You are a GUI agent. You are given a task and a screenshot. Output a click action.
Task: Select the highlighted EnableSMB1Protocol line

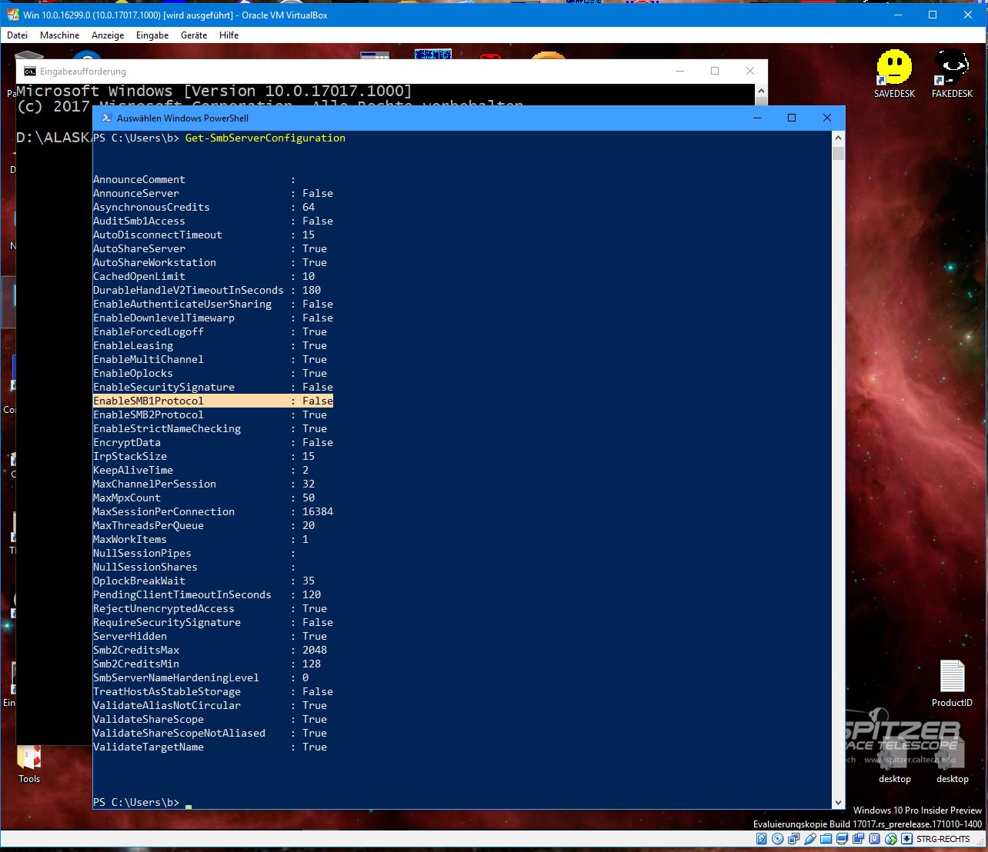point(213,401)
